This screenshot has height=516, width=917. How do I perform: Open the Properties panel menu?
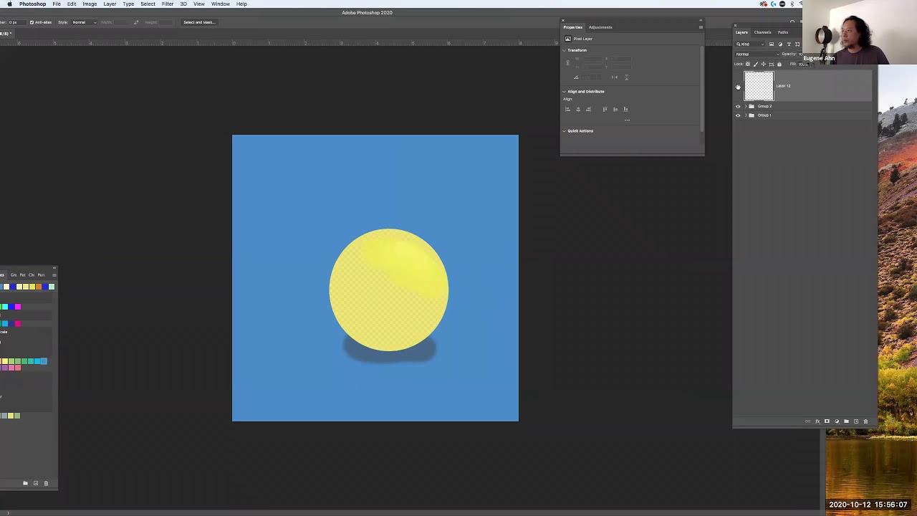pyautogui.click(x=701, y=27)
